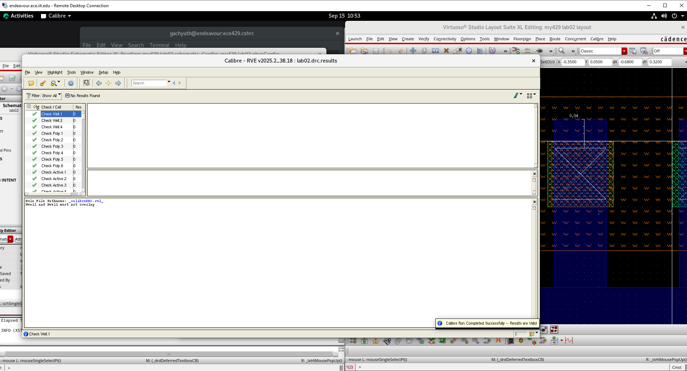Open the Verify menu in Virtuoso layout
The height and width of the screenshot is (371, 687).
[424, 39]
